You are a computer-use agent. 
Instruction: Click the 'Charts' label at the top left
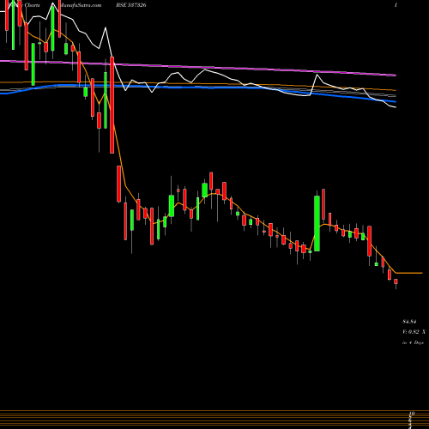click(x=32, y=5)
